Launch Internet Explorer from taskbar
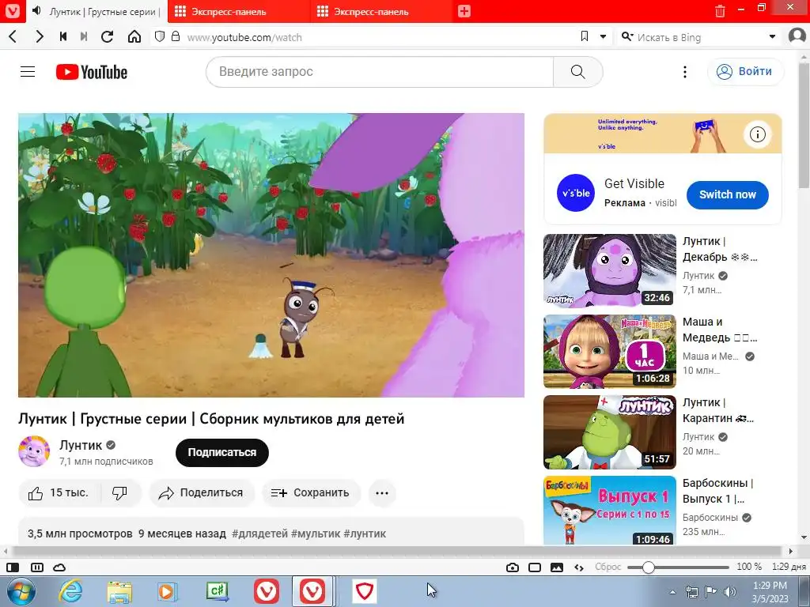This screenshot has width=810, height=607. 70,591
